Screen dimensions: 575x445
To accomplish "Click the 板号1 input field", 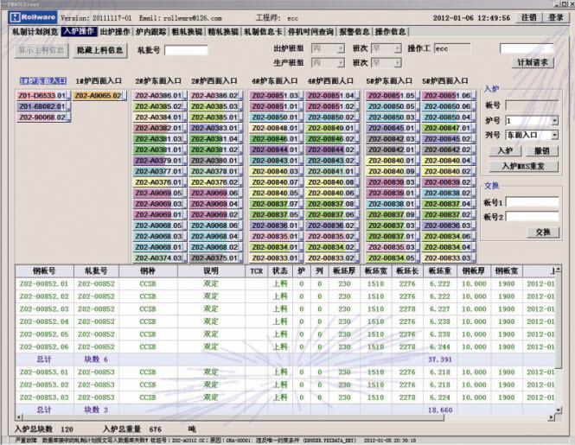I will coord(532,202).
